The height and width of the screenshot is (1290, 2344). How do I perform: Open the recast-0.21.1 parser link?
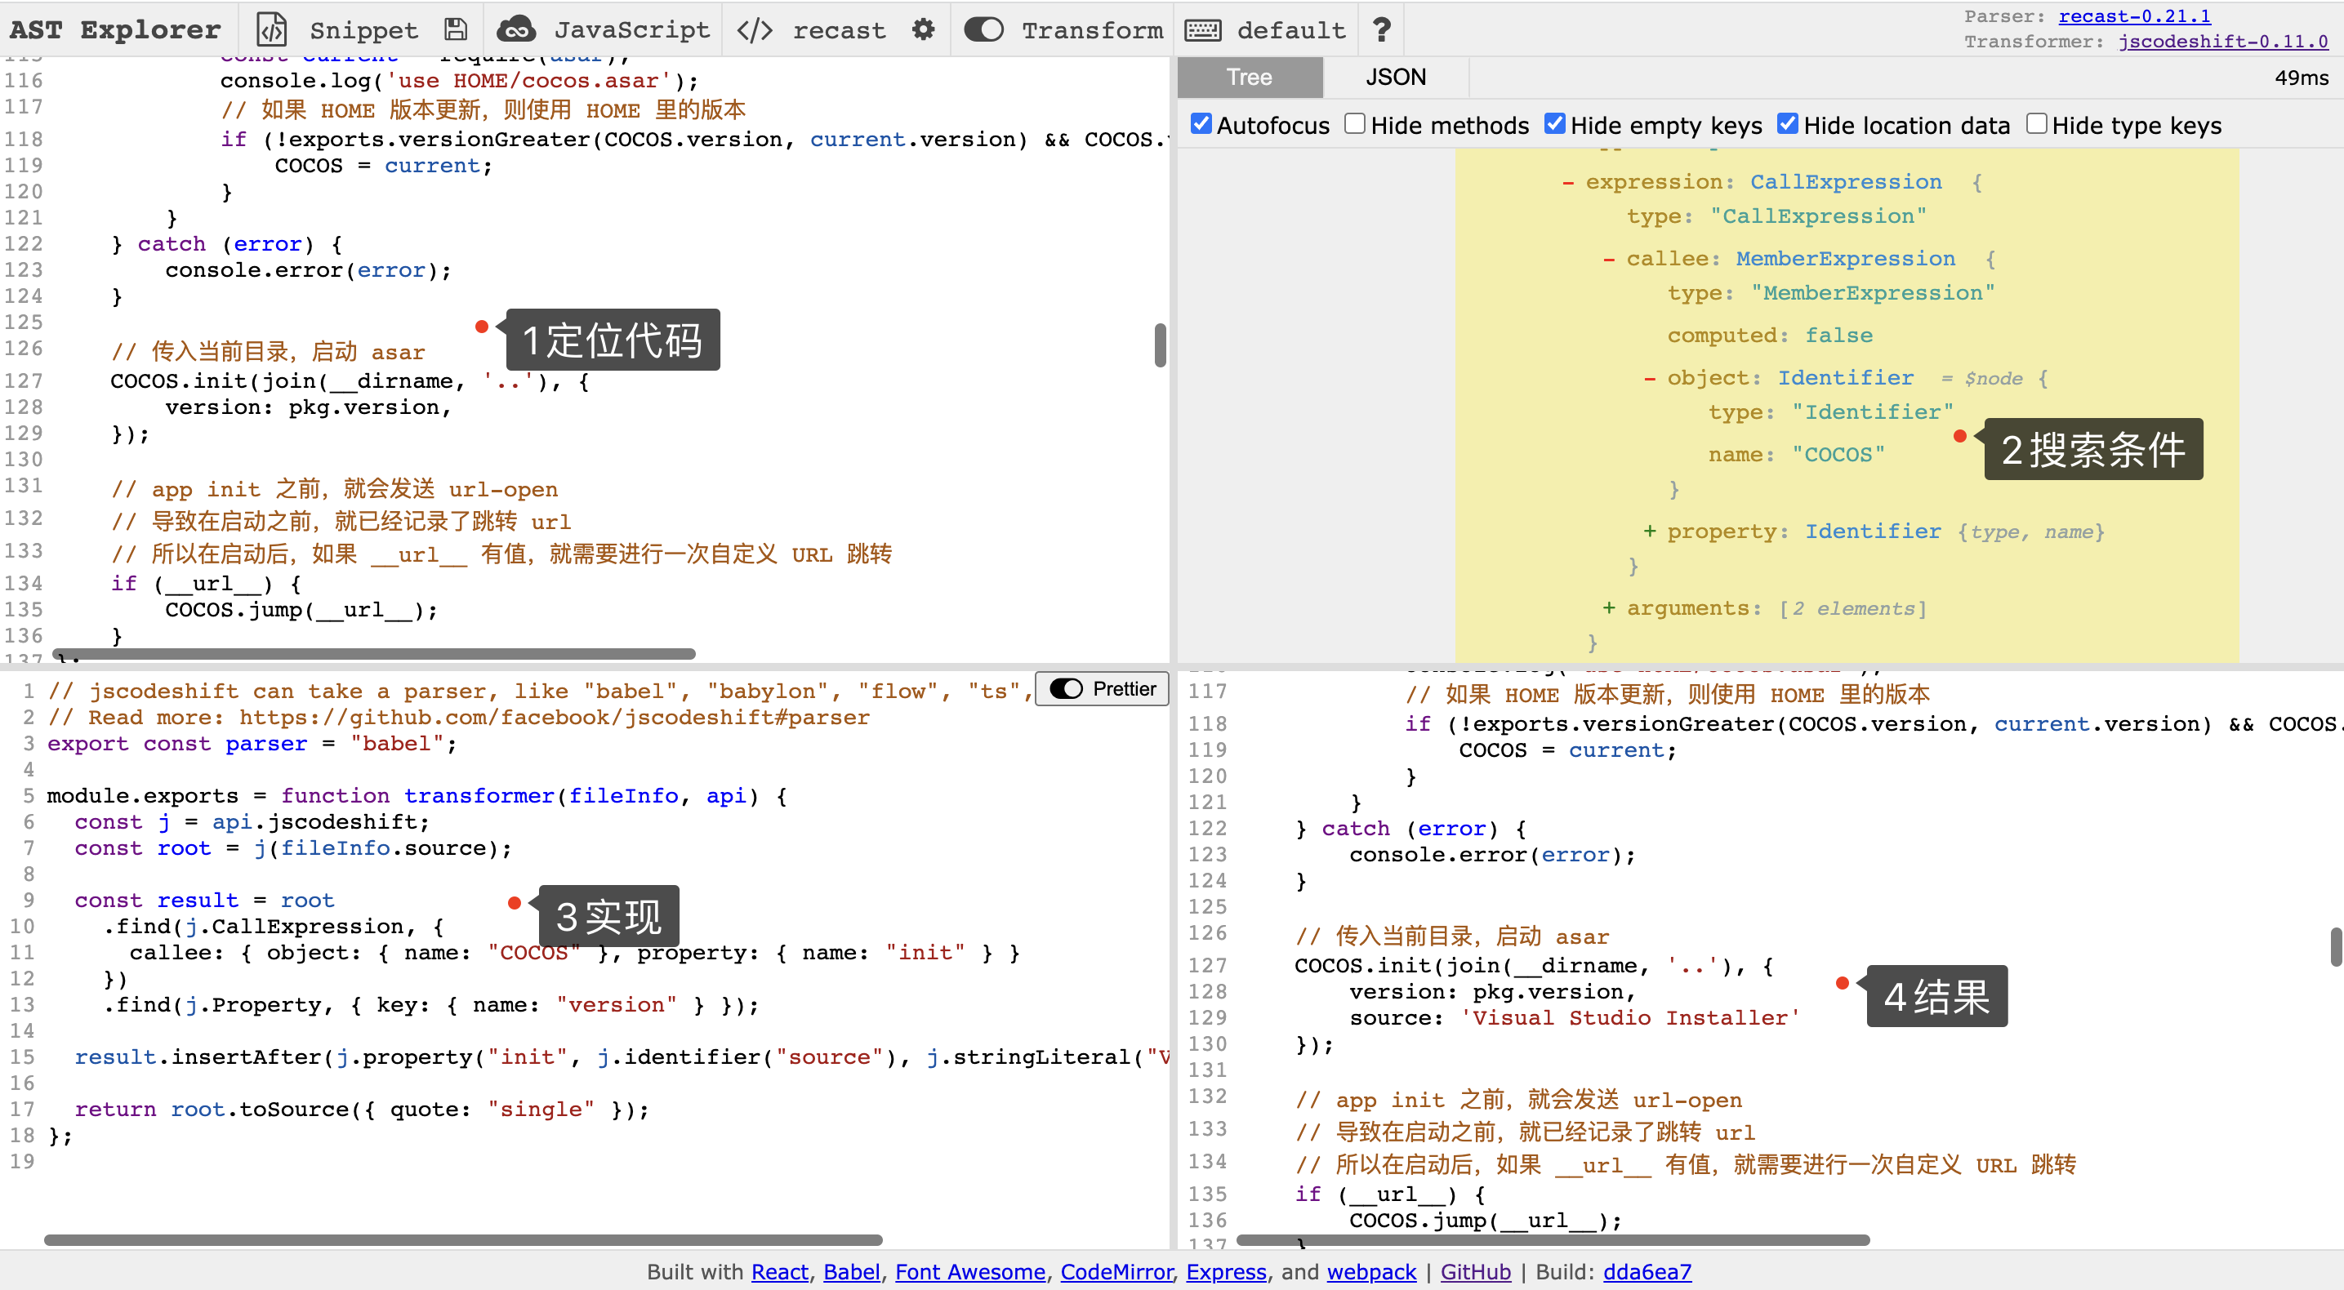click(x=2135, y=16)
